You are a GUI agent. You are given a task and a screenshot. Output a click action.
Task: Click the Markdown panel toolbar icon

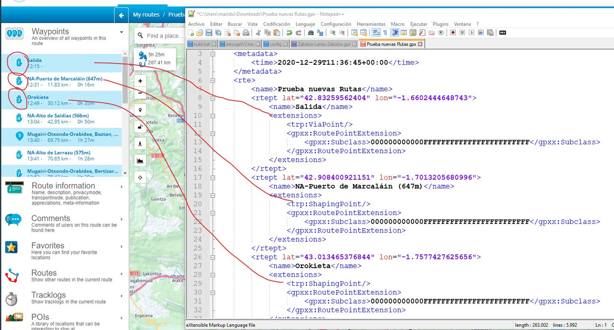[x=502, y=33]
